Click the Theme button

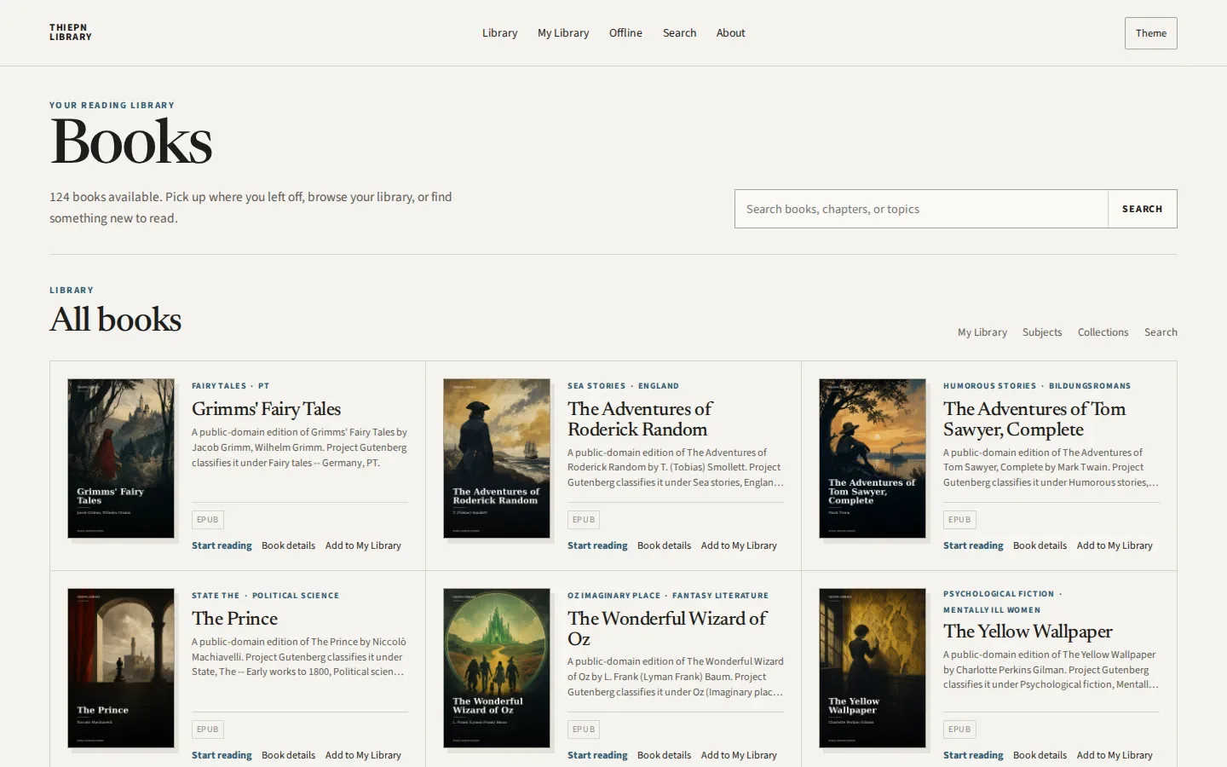(1150, 33)
